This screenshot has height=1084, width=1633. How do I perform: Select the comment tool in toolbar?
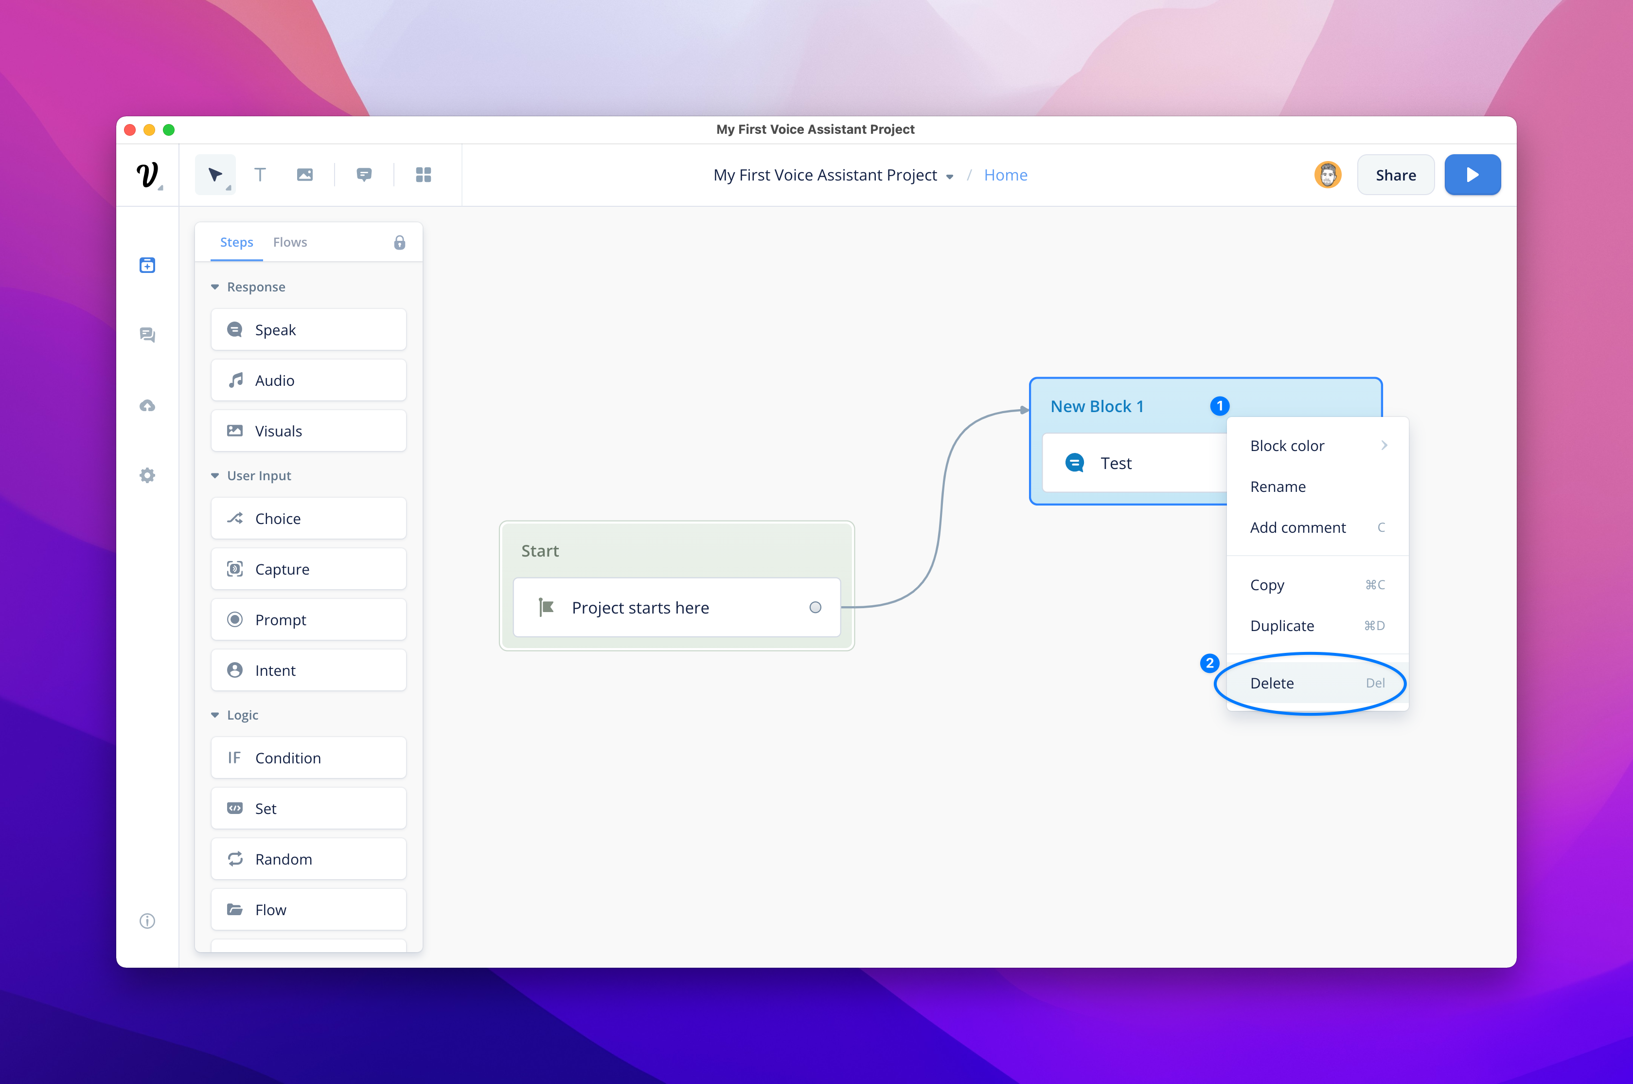coord(364,175)
